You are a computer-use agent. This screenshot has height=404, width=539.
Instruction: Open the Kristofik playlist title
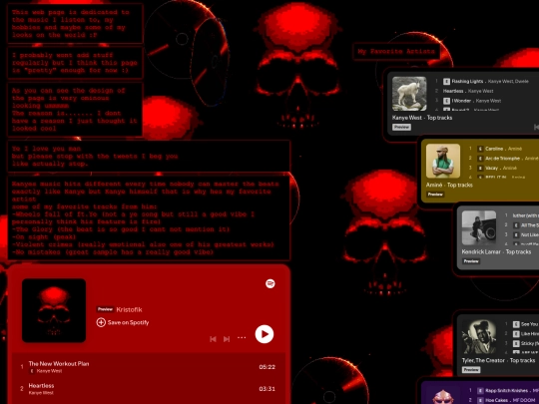tap(129, 309)
